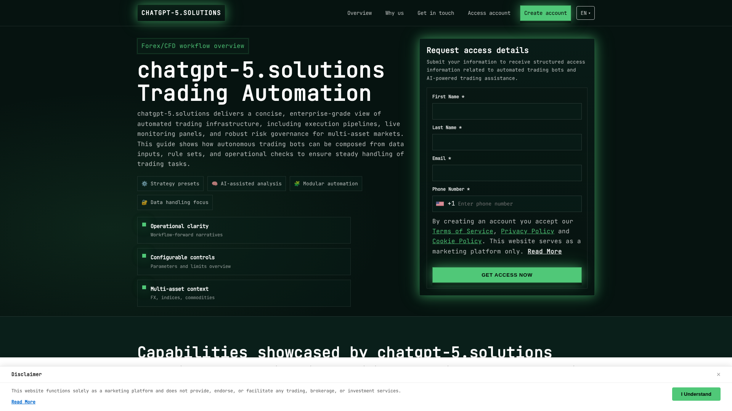
Task: Click the Request access details heading
Action: [478, 50]
